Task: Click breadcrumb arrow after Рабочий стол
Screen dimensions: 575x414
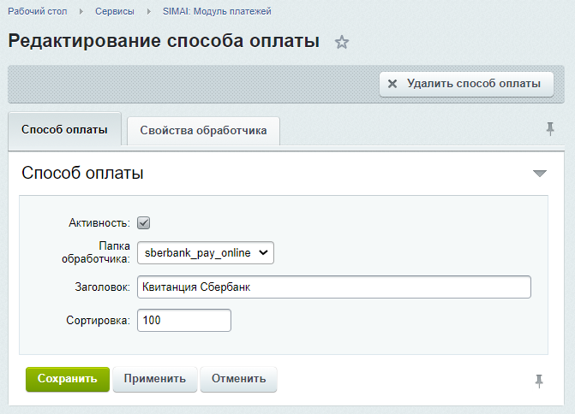Action: point(81,12)
